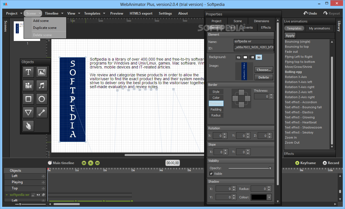Select the Circle shape tool
The width and height of the screenshot is (345, 209).
pos(42,99)
